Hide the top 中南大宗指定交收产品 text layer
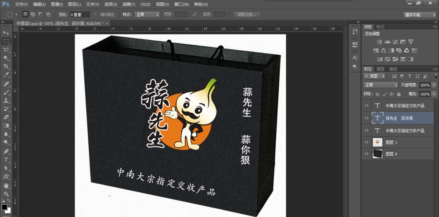439x217 pixels. [366, 106]
